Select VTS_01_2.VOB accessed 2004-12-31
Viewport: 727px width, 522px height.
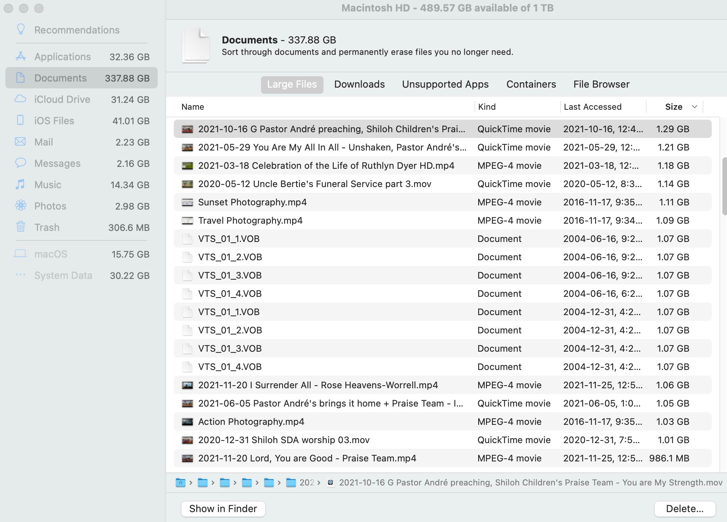click(x=442, y=330)
